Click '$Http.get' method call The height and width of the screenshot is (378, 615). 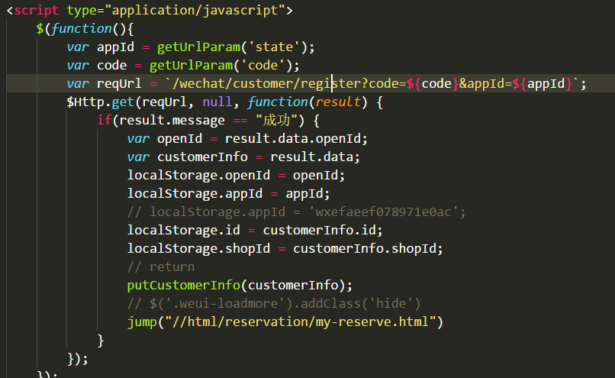[x=101, y=102]
